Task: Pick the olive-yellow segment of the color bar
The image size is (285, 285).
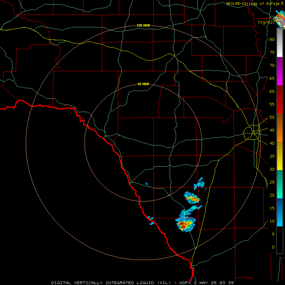Action: click(280, 156)
